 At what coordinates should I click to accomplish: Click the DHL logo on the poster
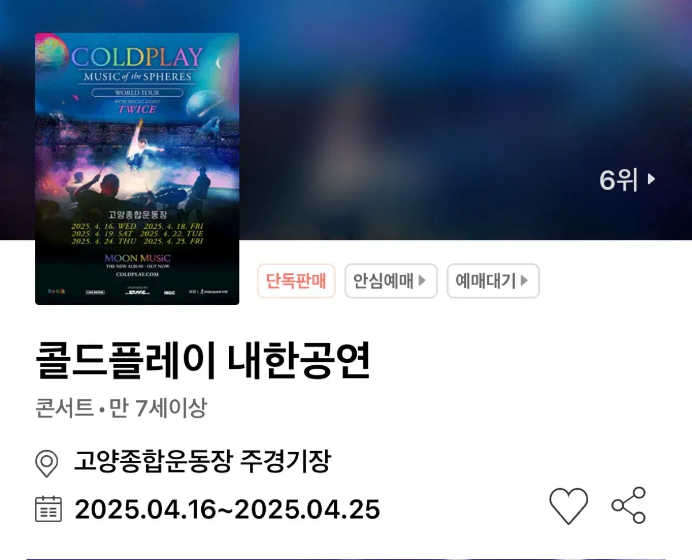pyautogui.click(x=137, y=292)
